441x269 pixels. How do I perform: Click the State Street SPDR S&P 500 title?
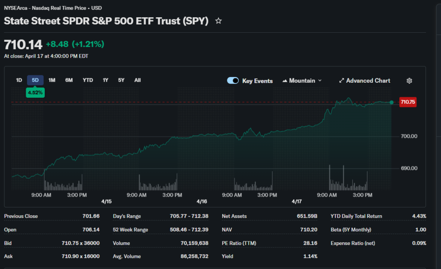(x=106, y=21)
